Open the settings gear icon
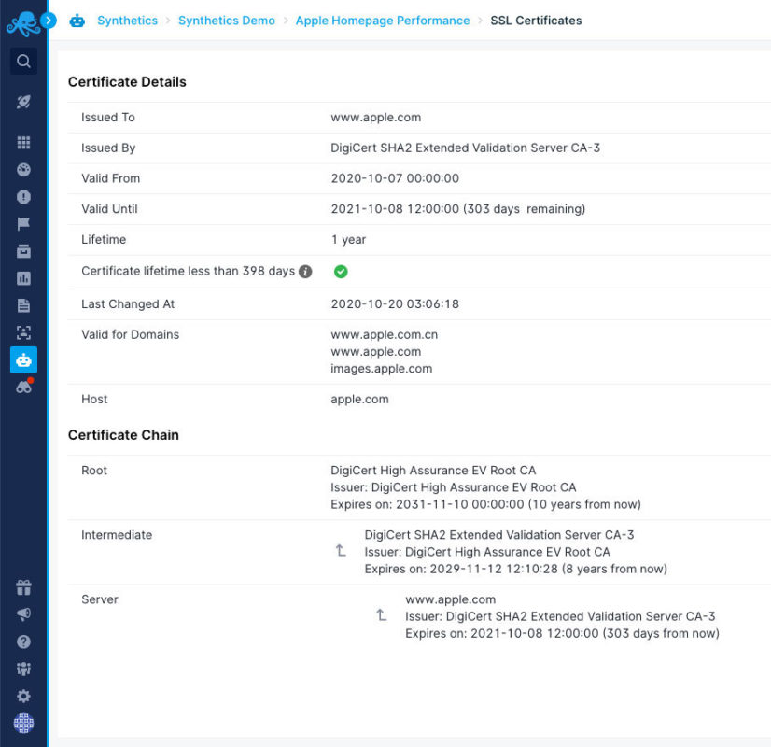Viewport: 771px width, 747px height. (23, 696)
